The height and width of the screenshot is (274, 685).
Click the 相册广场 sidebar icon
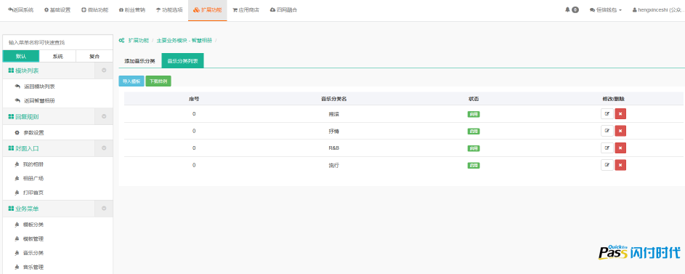(x=17, y=178)
